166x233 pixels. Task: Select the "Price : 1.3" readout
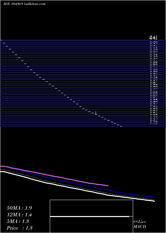point(20,228)
